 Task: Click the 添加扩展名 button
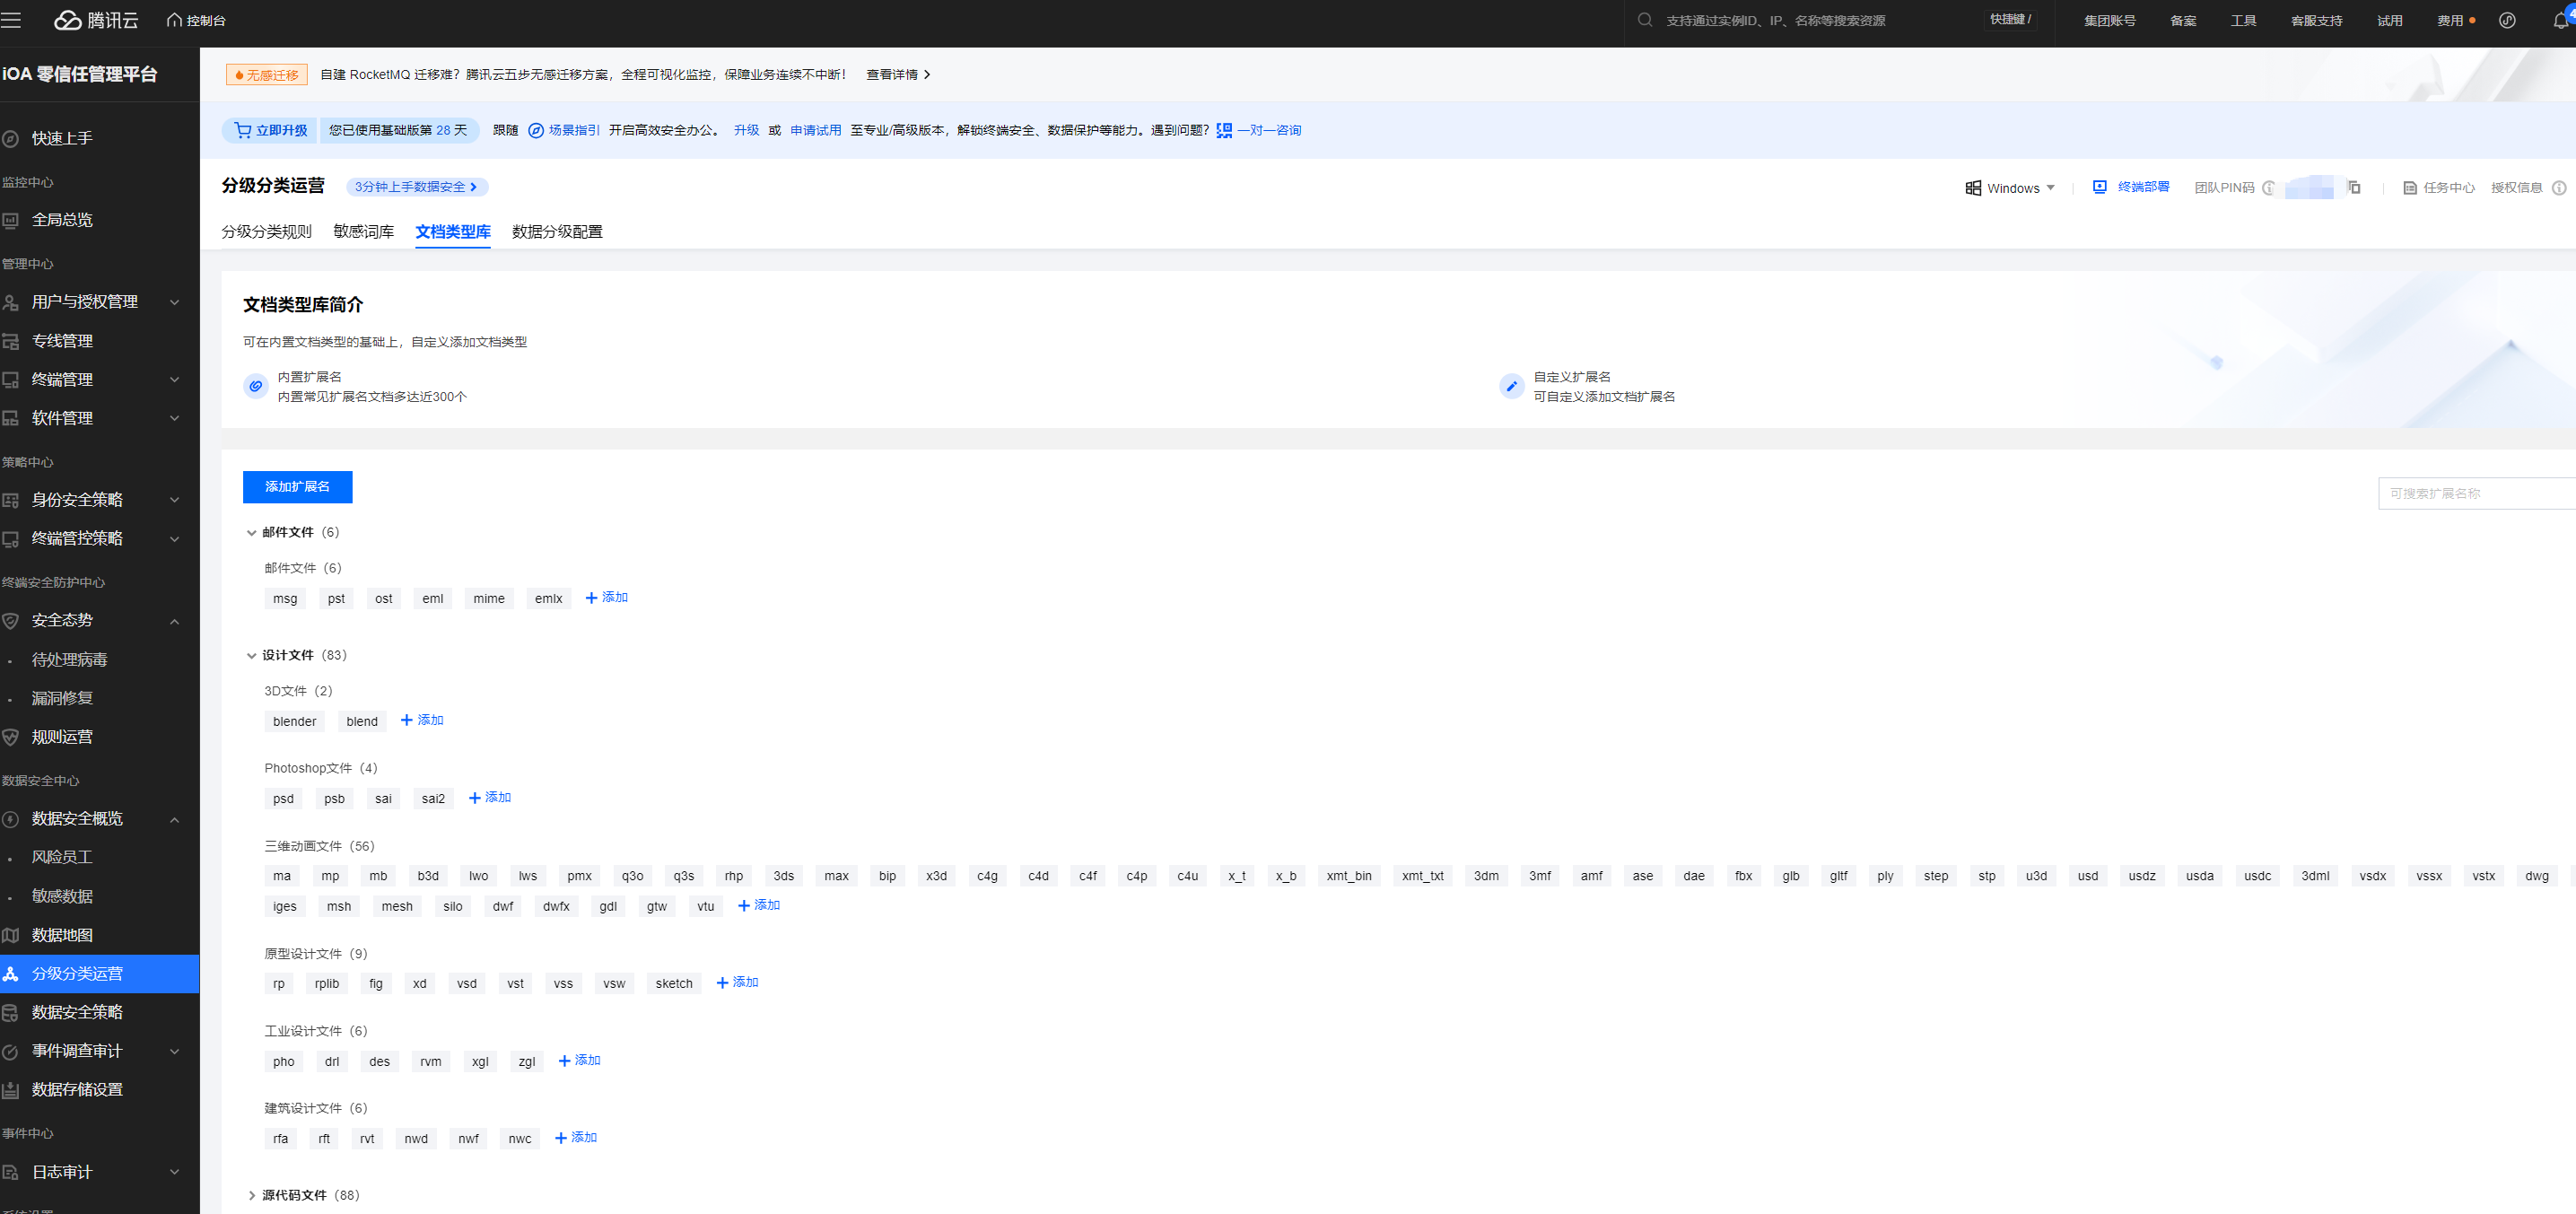click(297, 487)
